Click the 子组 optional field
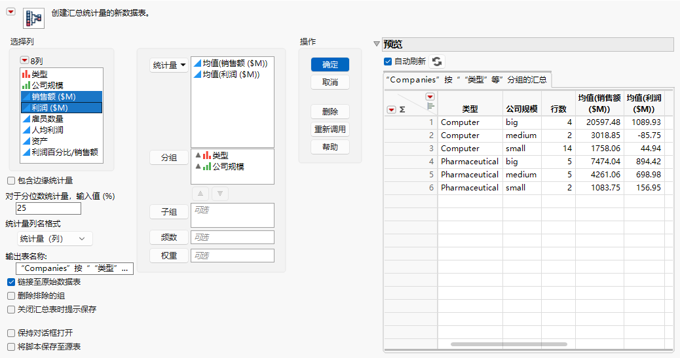The image size is (680, 358). coord(233,215)
